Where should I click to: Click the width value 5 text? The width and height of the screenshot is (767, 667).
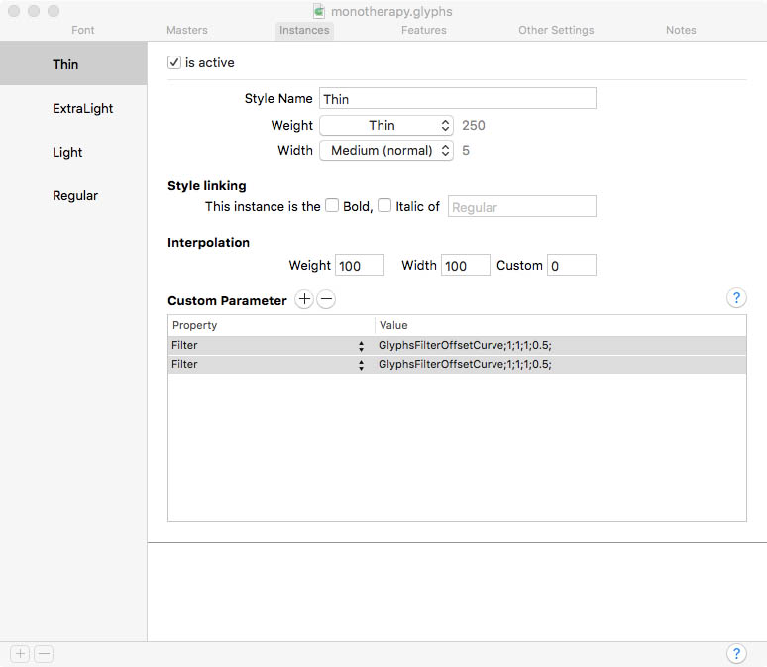(466, 151)
